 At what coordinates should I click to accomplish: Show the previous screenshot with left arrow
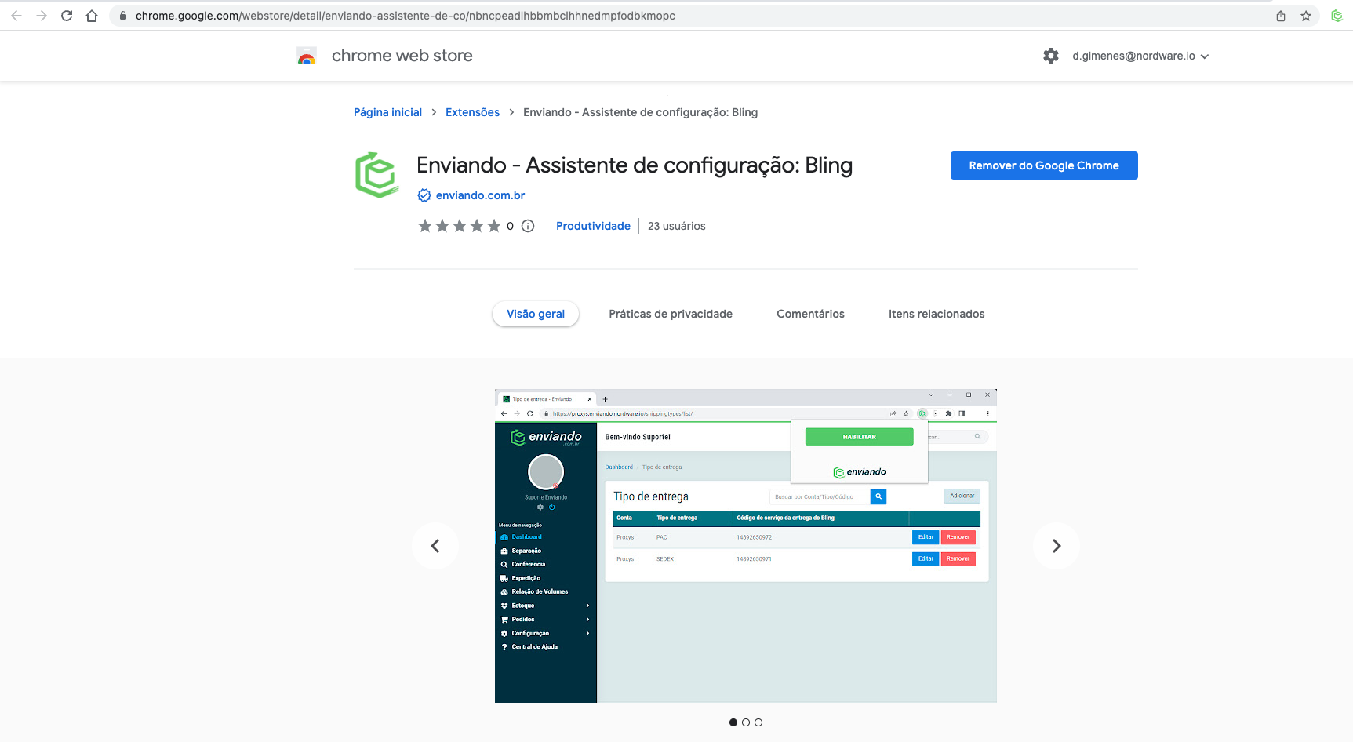(435, 546)
